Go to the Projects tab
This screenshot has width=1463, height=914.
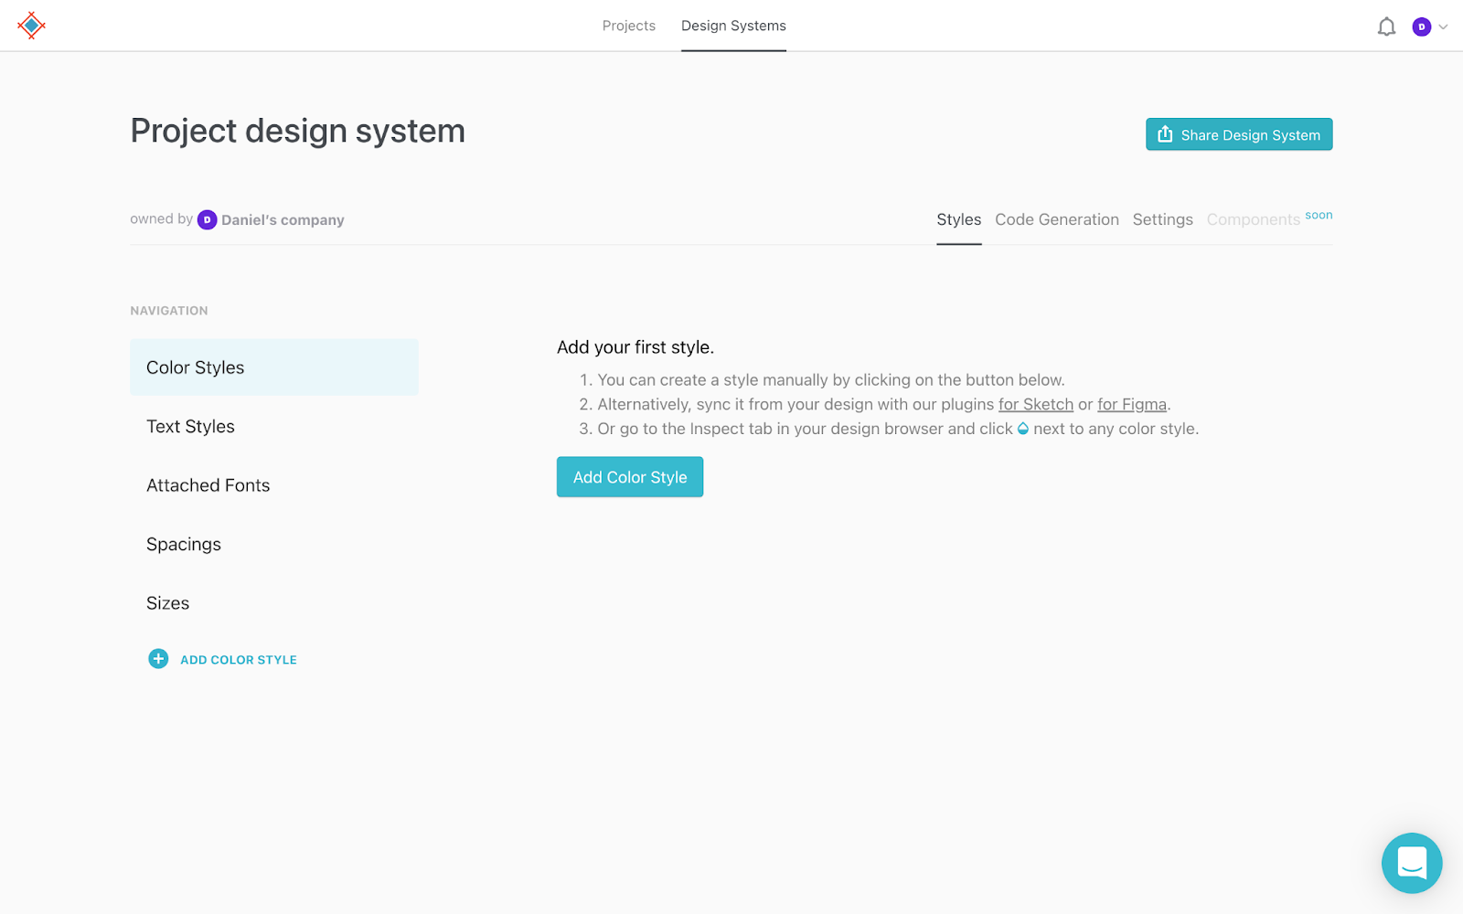coord(629,26)
